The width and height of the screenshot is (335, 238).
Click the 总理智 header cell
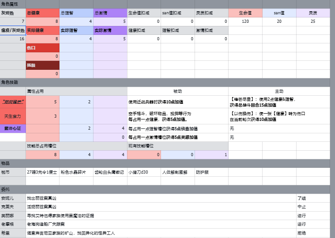click(x=76, y=13)
